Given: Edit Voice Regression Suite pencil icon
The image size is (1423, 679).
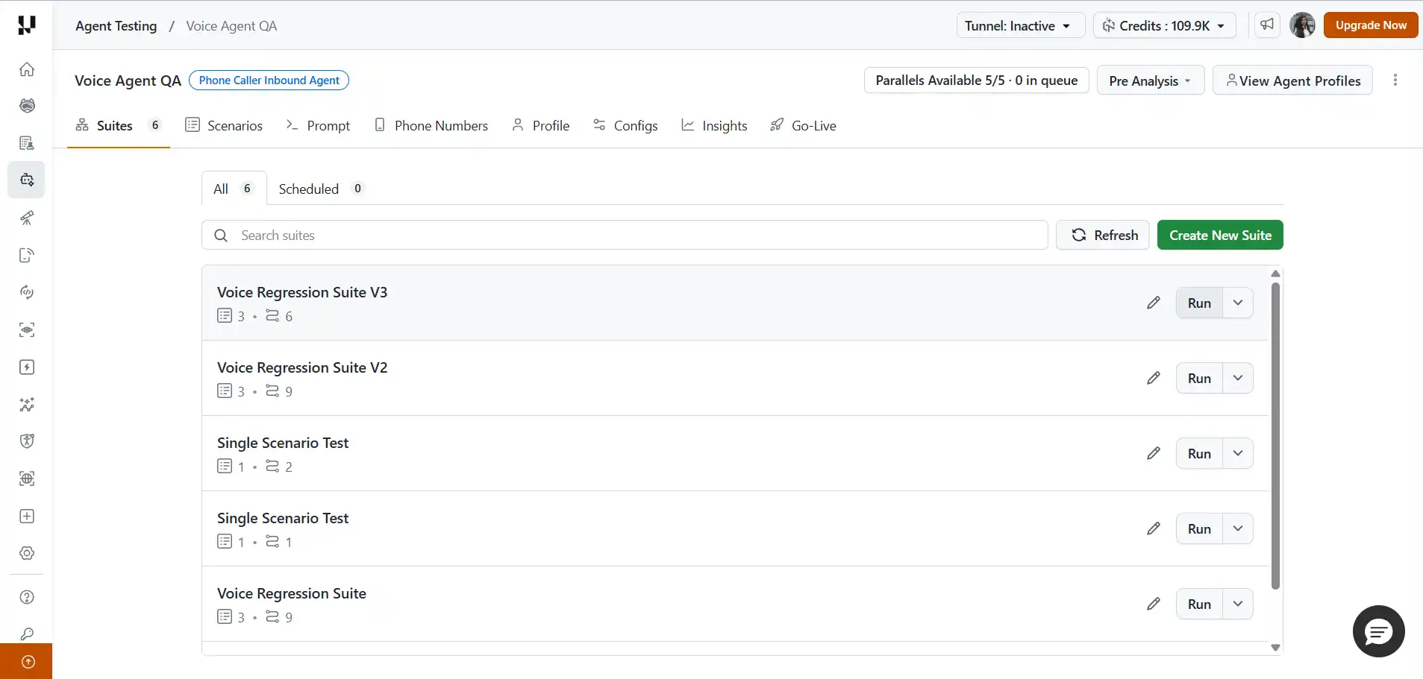Looking at the screenshot, I should tap(1154, 604).
